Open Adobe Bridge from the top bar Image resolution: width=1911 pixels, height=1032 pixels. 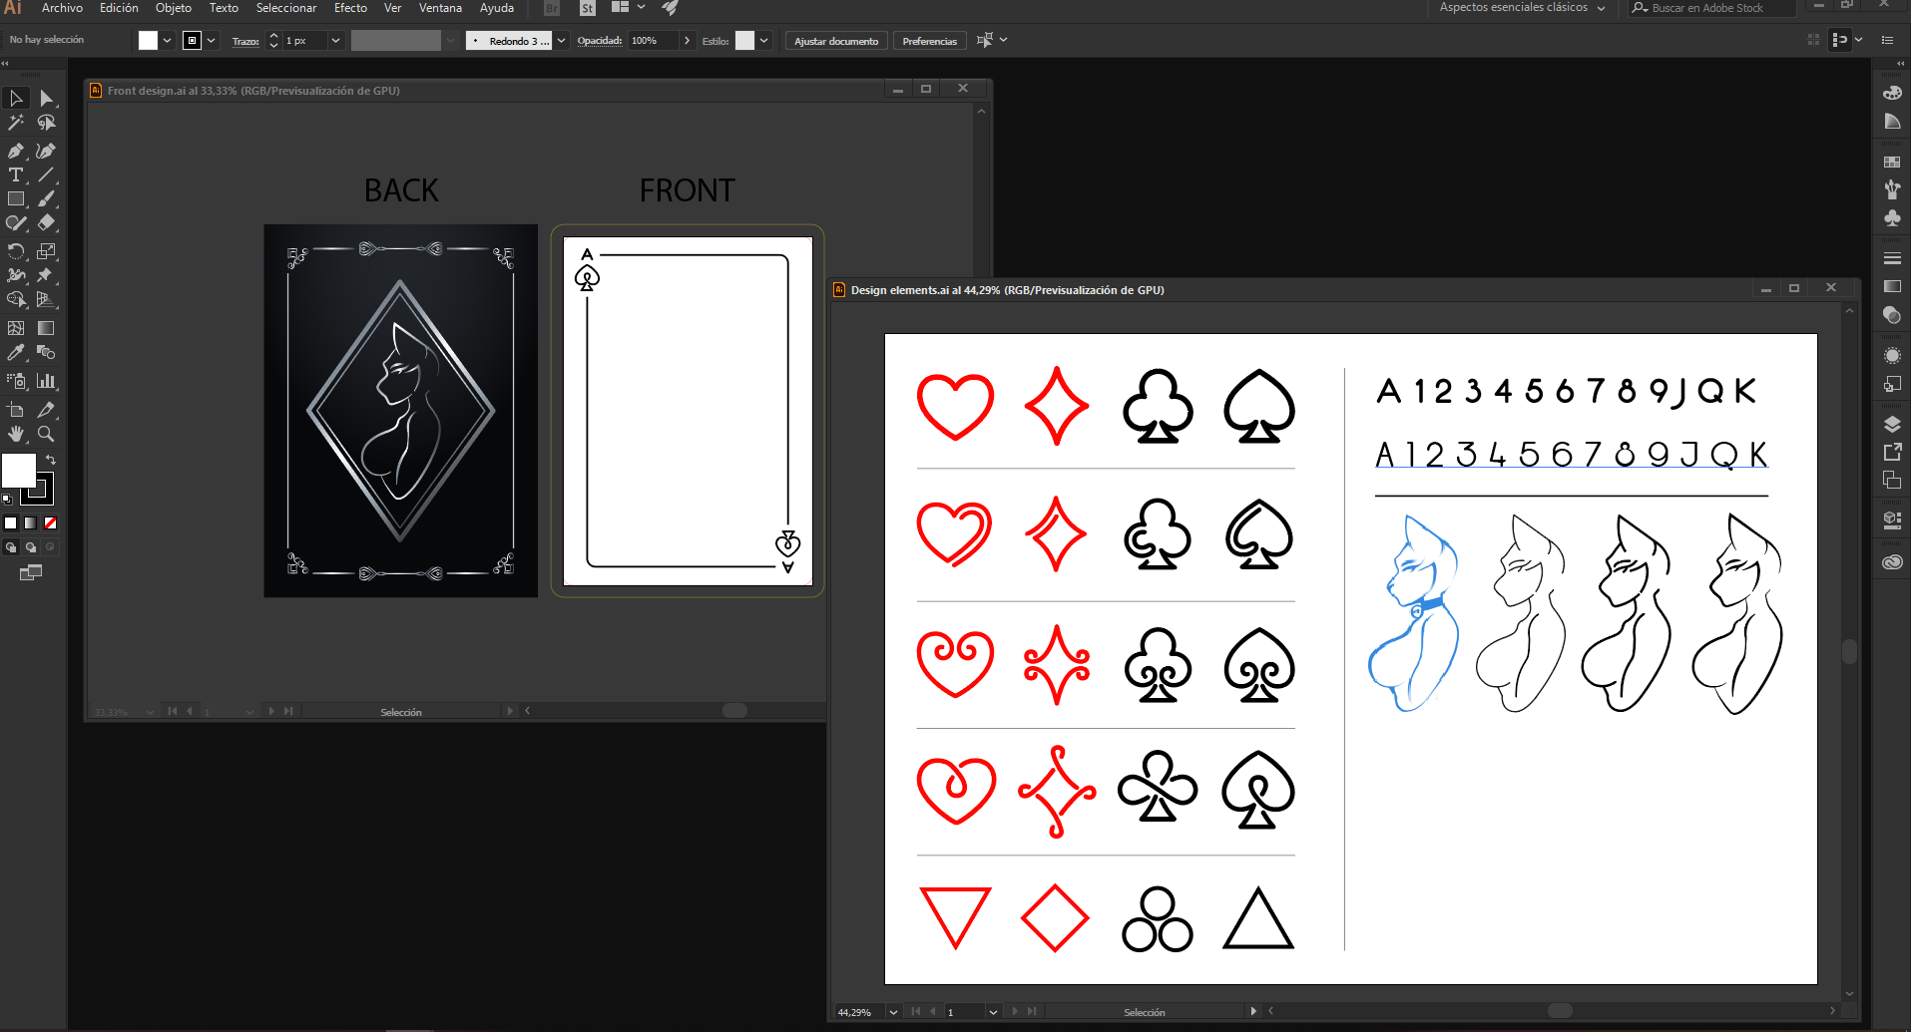click(x=552, y=8)
